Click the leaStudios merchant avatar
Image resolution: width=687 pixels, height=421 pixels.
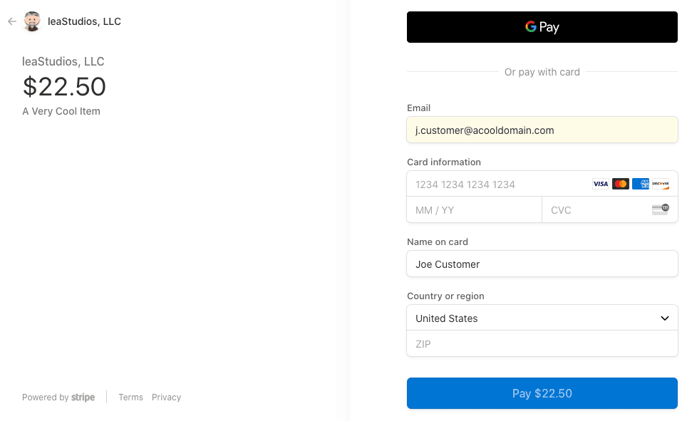point(32,21)
